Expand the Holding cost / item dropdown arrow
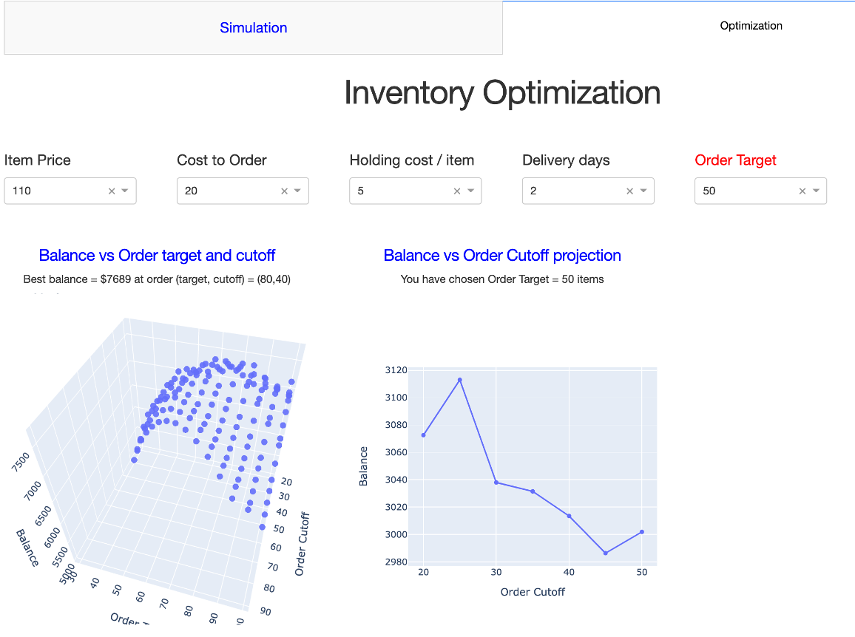 [470, 191]
